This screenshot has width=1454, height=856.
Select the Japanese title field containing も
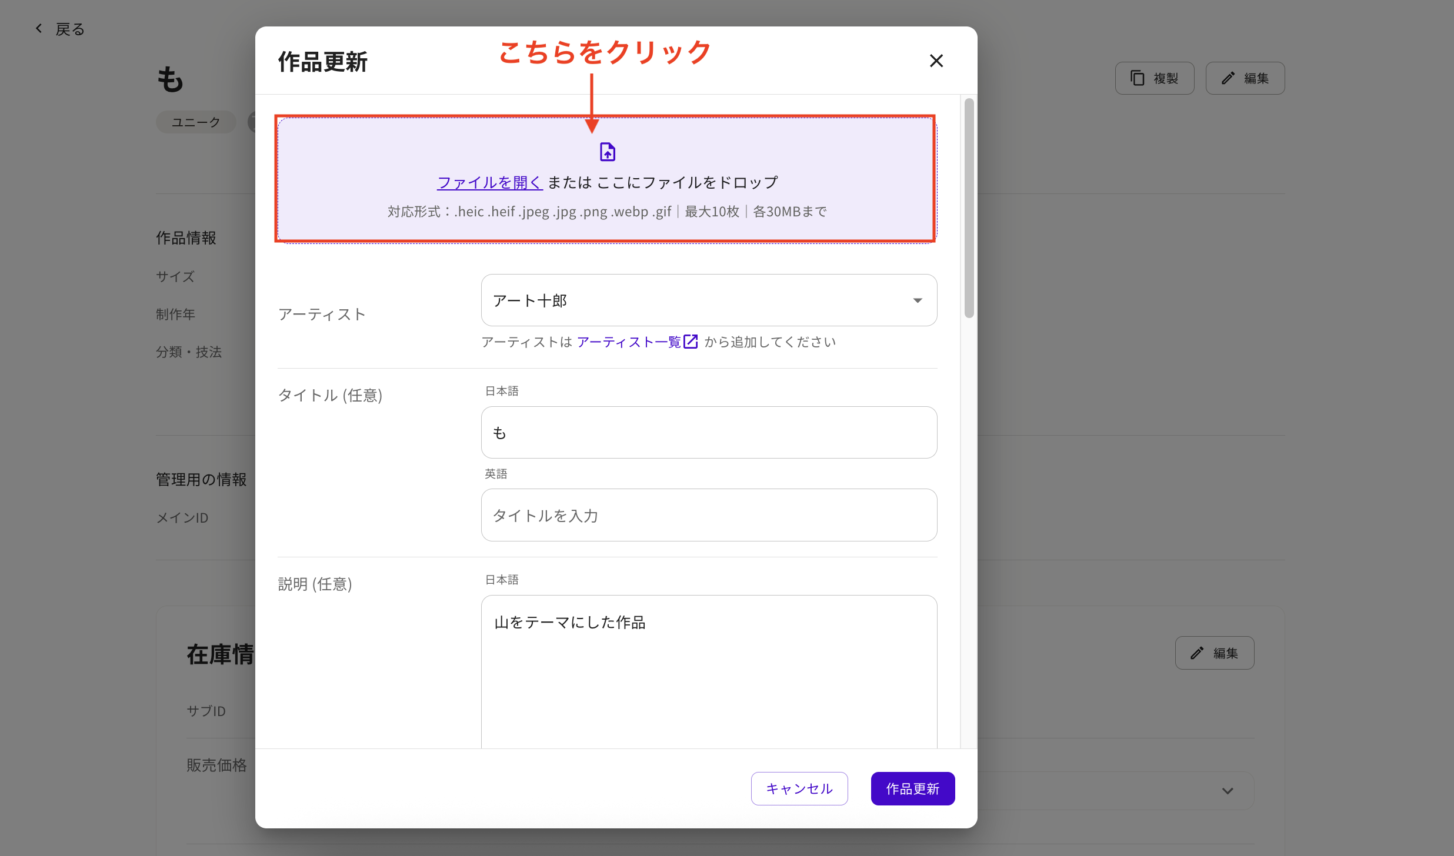point(708,432)
